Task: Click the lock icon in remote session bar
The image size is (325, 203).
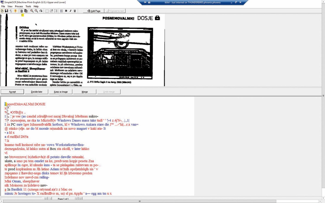Action: [149, 2]
